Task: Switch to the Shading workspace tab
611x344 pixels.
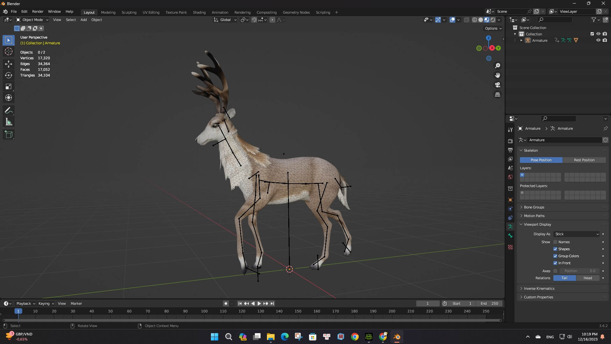Action: click(199, 12)
